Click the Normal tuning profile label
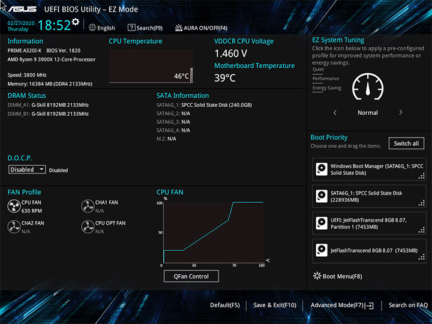This screenshot has width=432, height=324. click(368, 112)
